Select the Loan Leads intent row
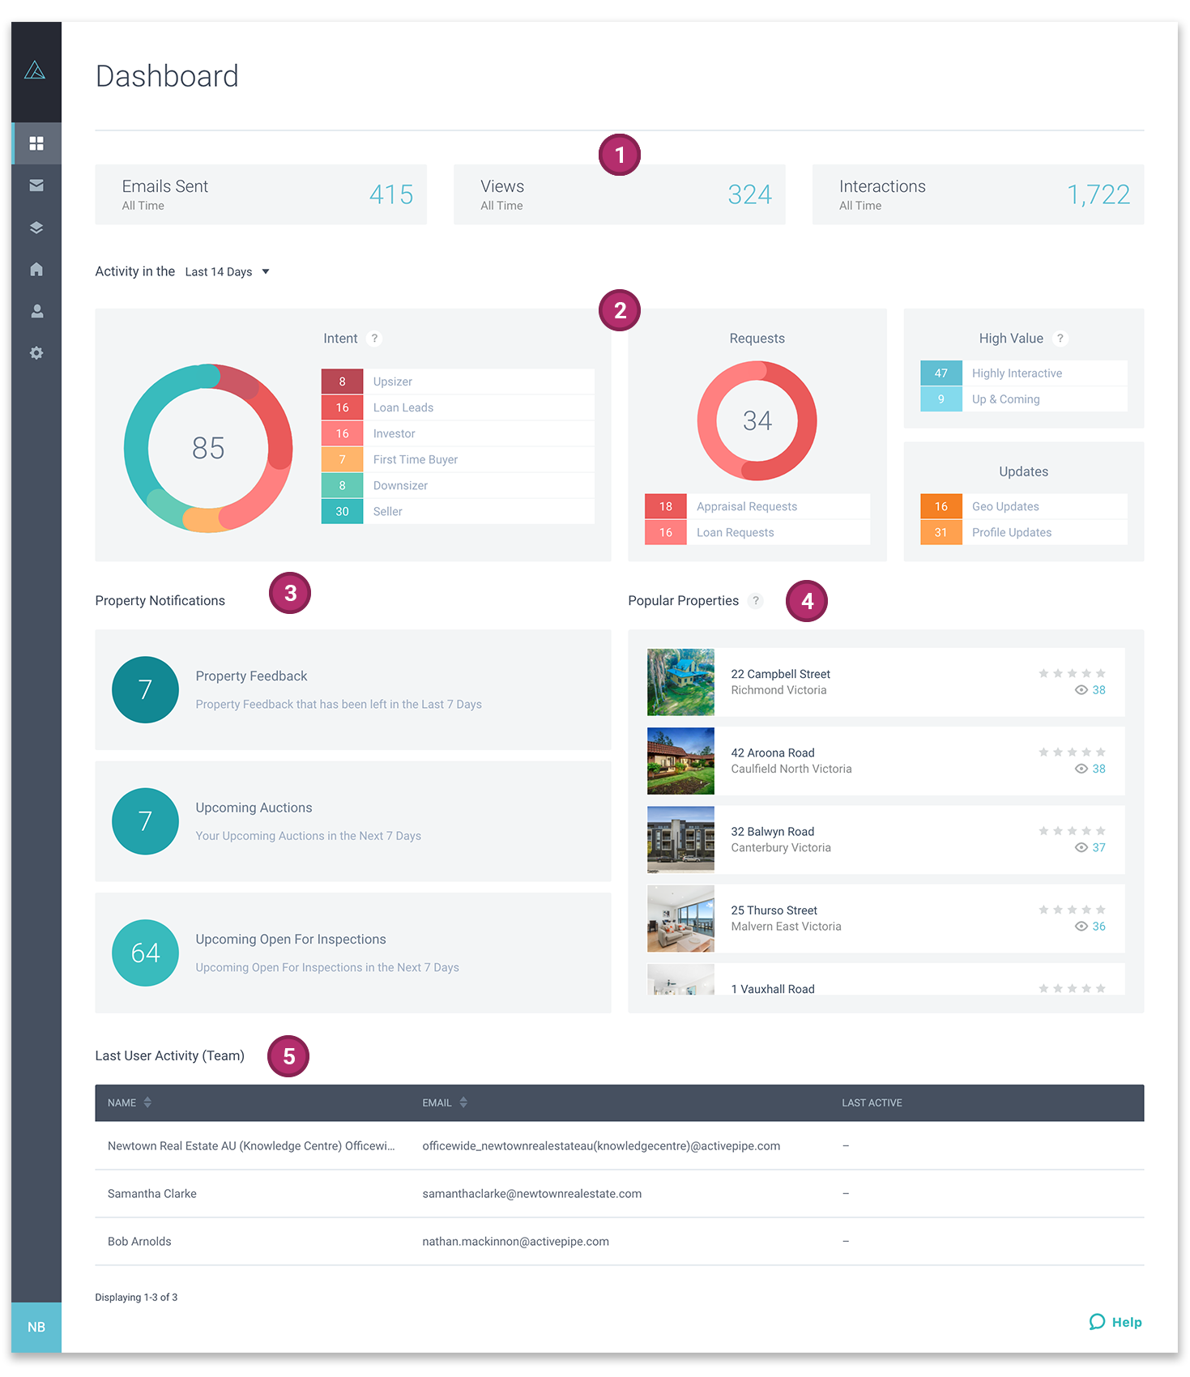Image resolution: width=1190 pixels, height=1377 pixels. point(458,407)
